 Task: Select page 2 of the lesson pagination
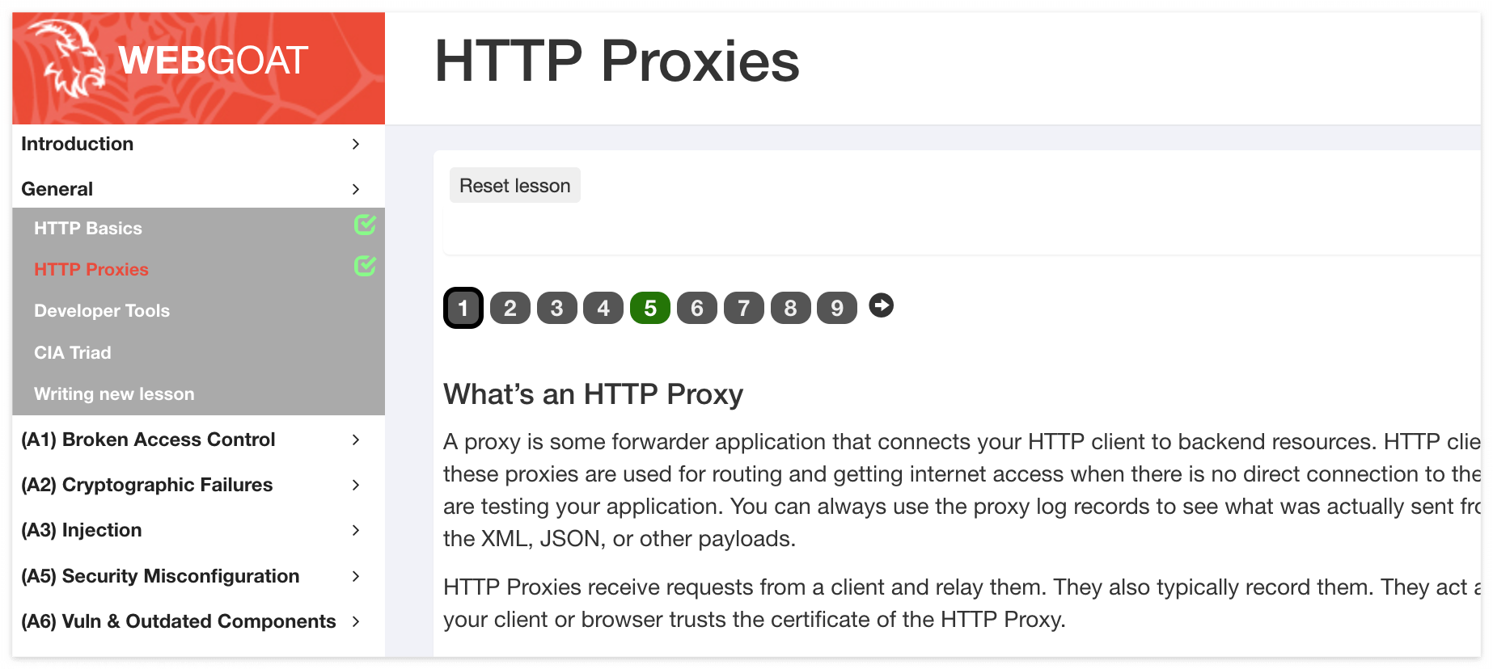coord(510,308)
